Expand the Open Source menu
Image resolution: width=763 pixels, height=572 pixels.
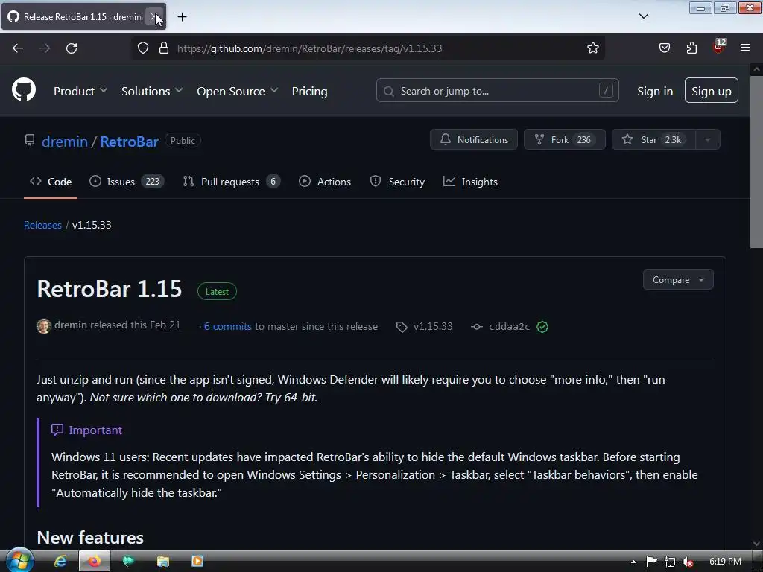[x=238, y=91]
